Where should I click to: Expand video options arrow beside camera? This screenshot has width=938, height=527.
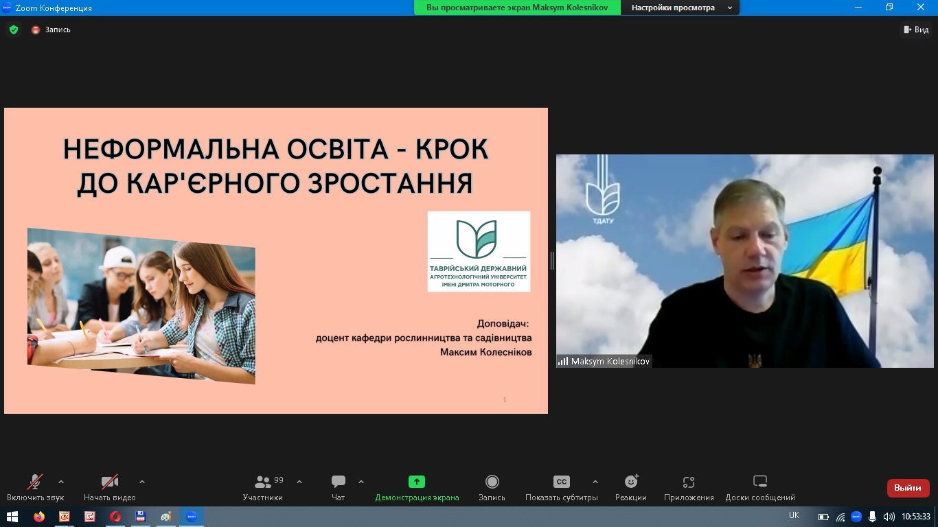point(142,482)
